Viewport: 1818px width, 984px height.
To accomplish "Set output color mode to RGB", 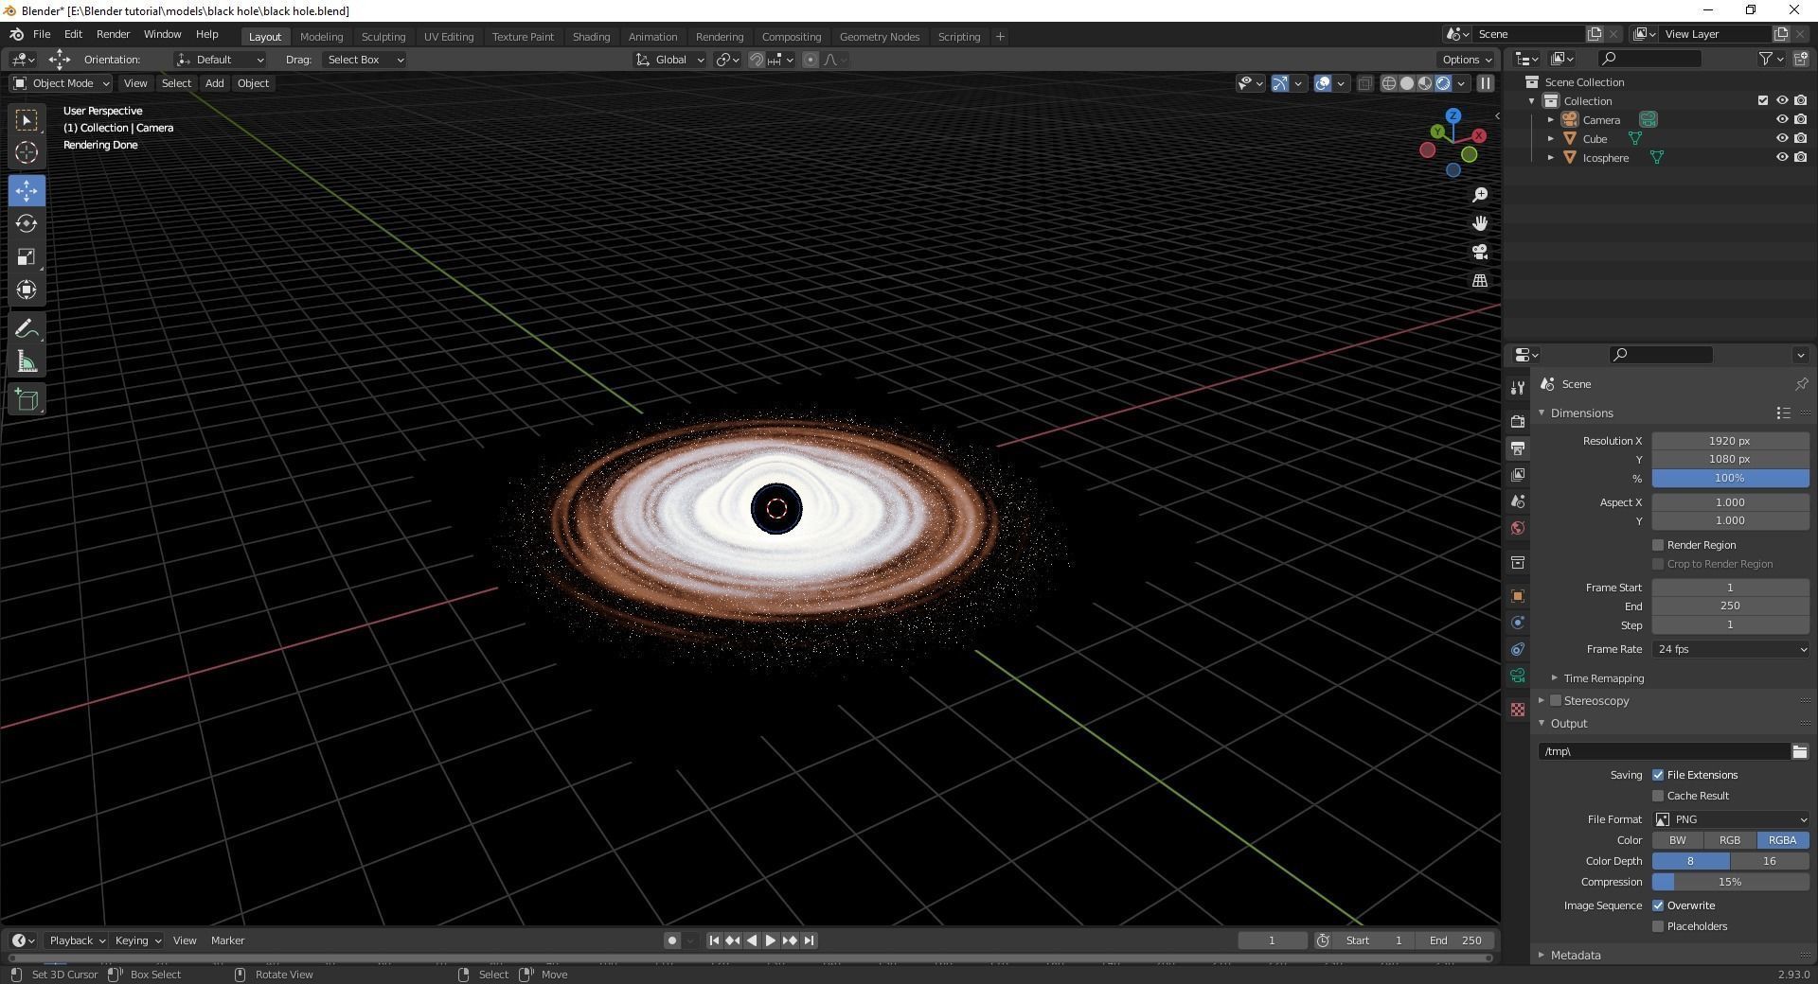I will click(x=1729, y=840).
